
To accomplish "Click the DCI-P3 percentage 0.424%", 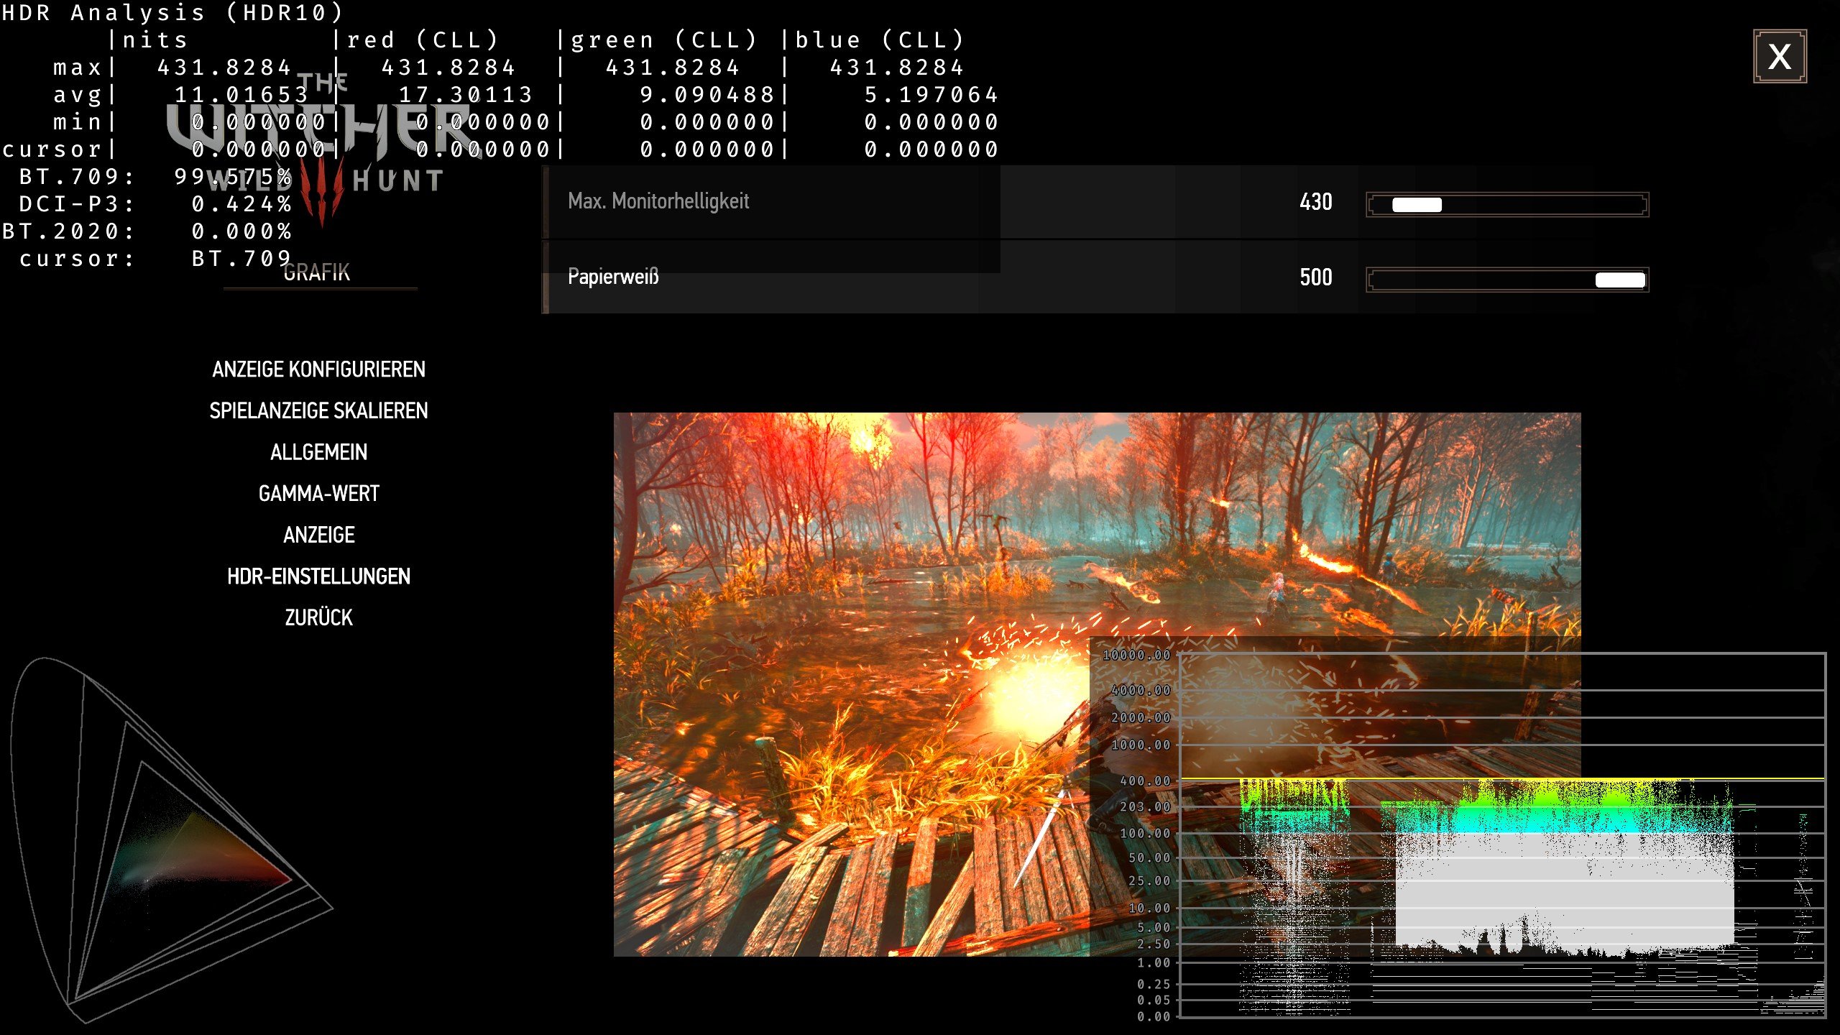I will pyautogui.click(x=241, y=205).
